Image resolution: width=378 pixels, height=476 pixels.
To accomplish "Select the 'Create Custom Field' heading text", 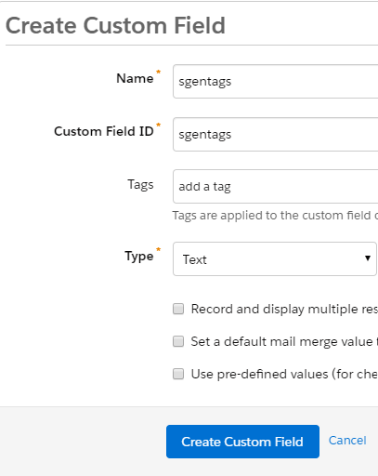I will pyautogui.click(x=115, y=25).
